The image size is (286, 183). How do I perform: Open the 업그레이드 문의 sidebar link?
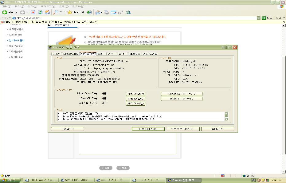(17, 40)
